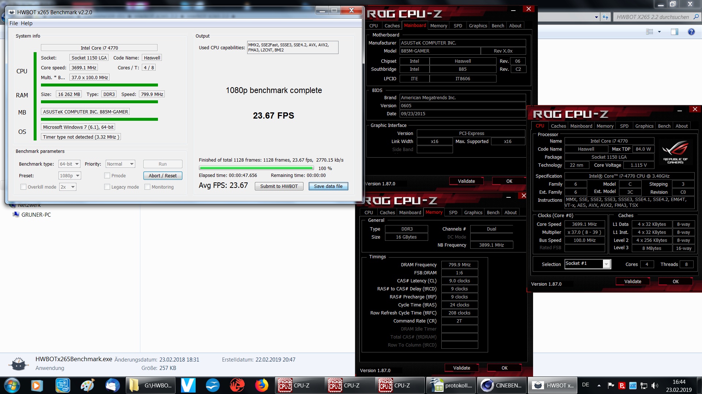Switch to Bench tab in CPU CPU-Z window
This screenshot has height=394, width=702.
coord(664,126)
